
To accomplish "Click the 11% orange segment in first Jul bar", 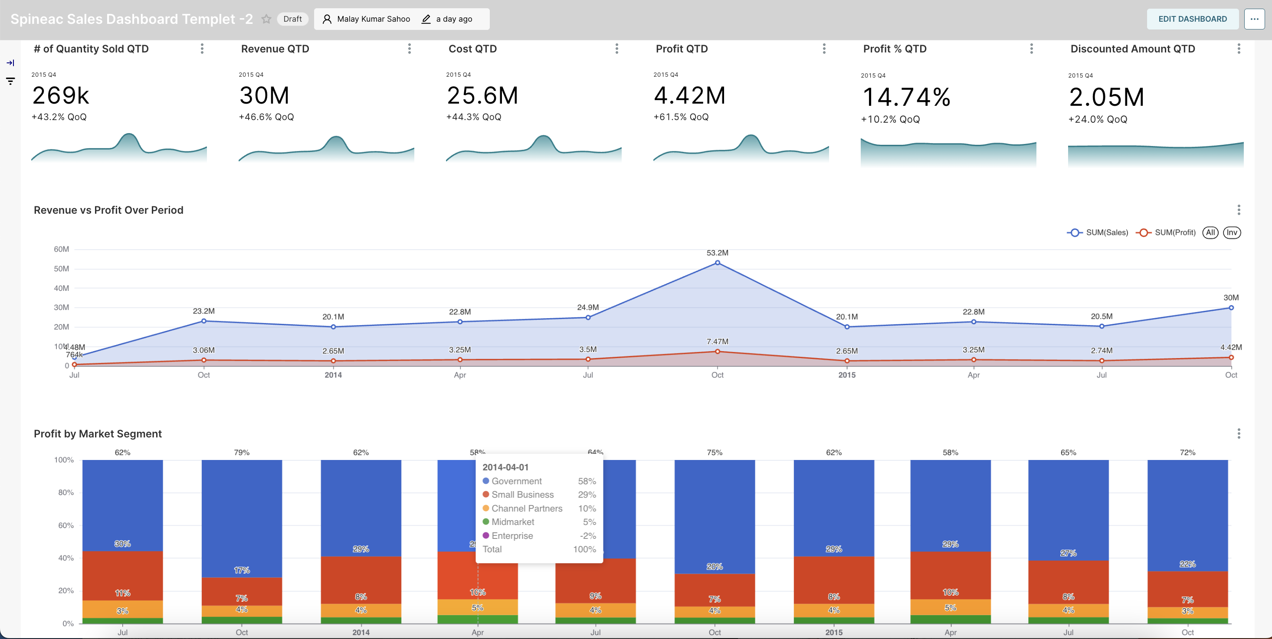I will pyautogui.click(x=122, y=609).
